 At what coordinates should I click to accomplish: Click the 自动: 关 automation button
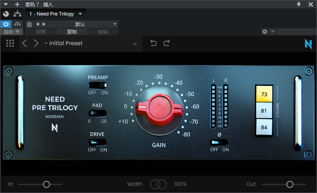12,32
